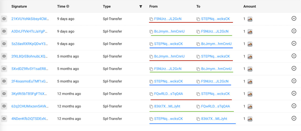Open To address 836t7X...MLJyht in last row
Viewport: 301px width, 131px height.
(x=214, y=118)
